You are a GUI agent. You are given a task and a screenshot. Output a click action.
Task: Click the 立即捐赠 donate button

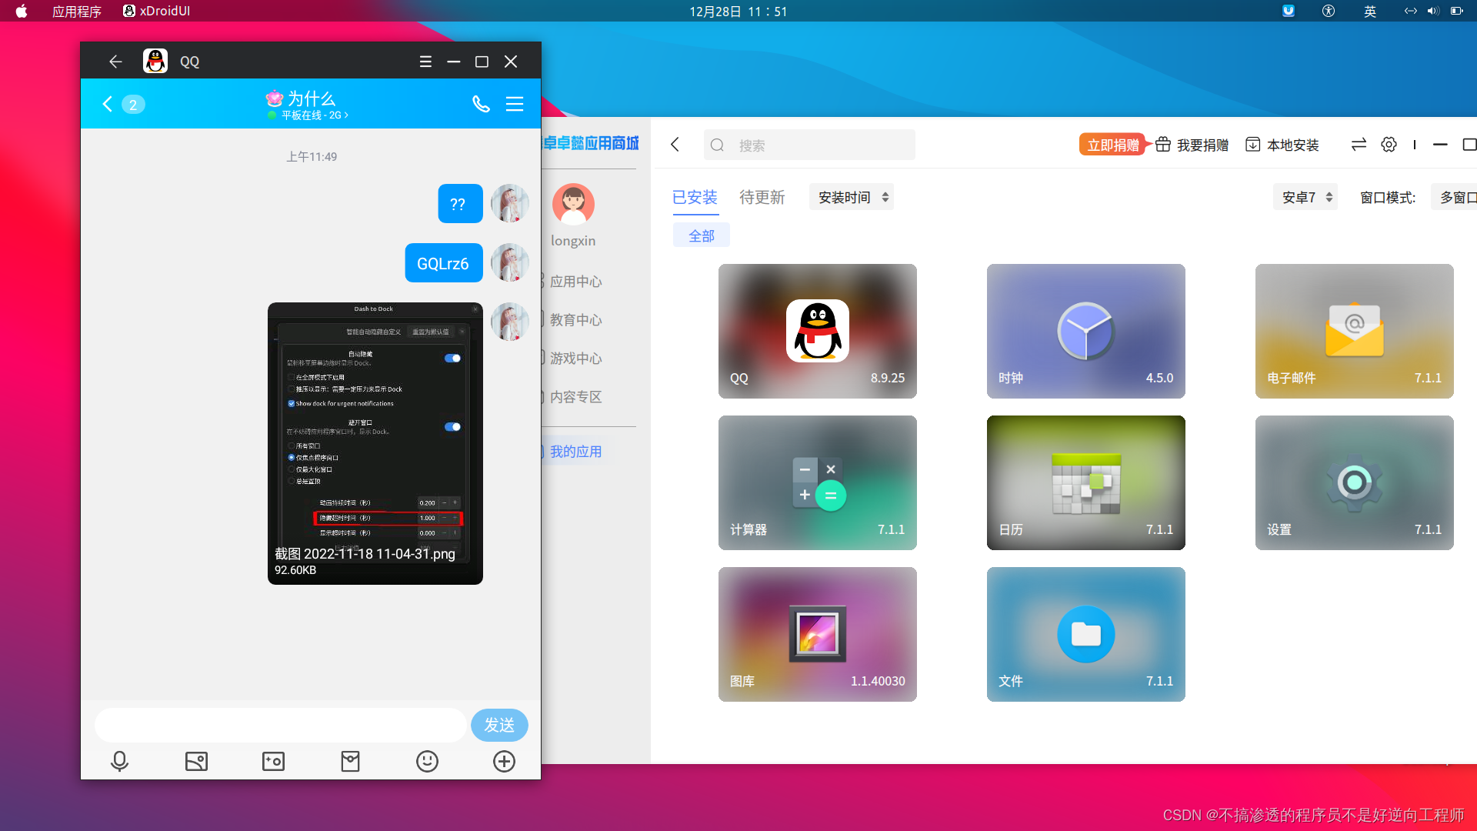(1111, 145)
